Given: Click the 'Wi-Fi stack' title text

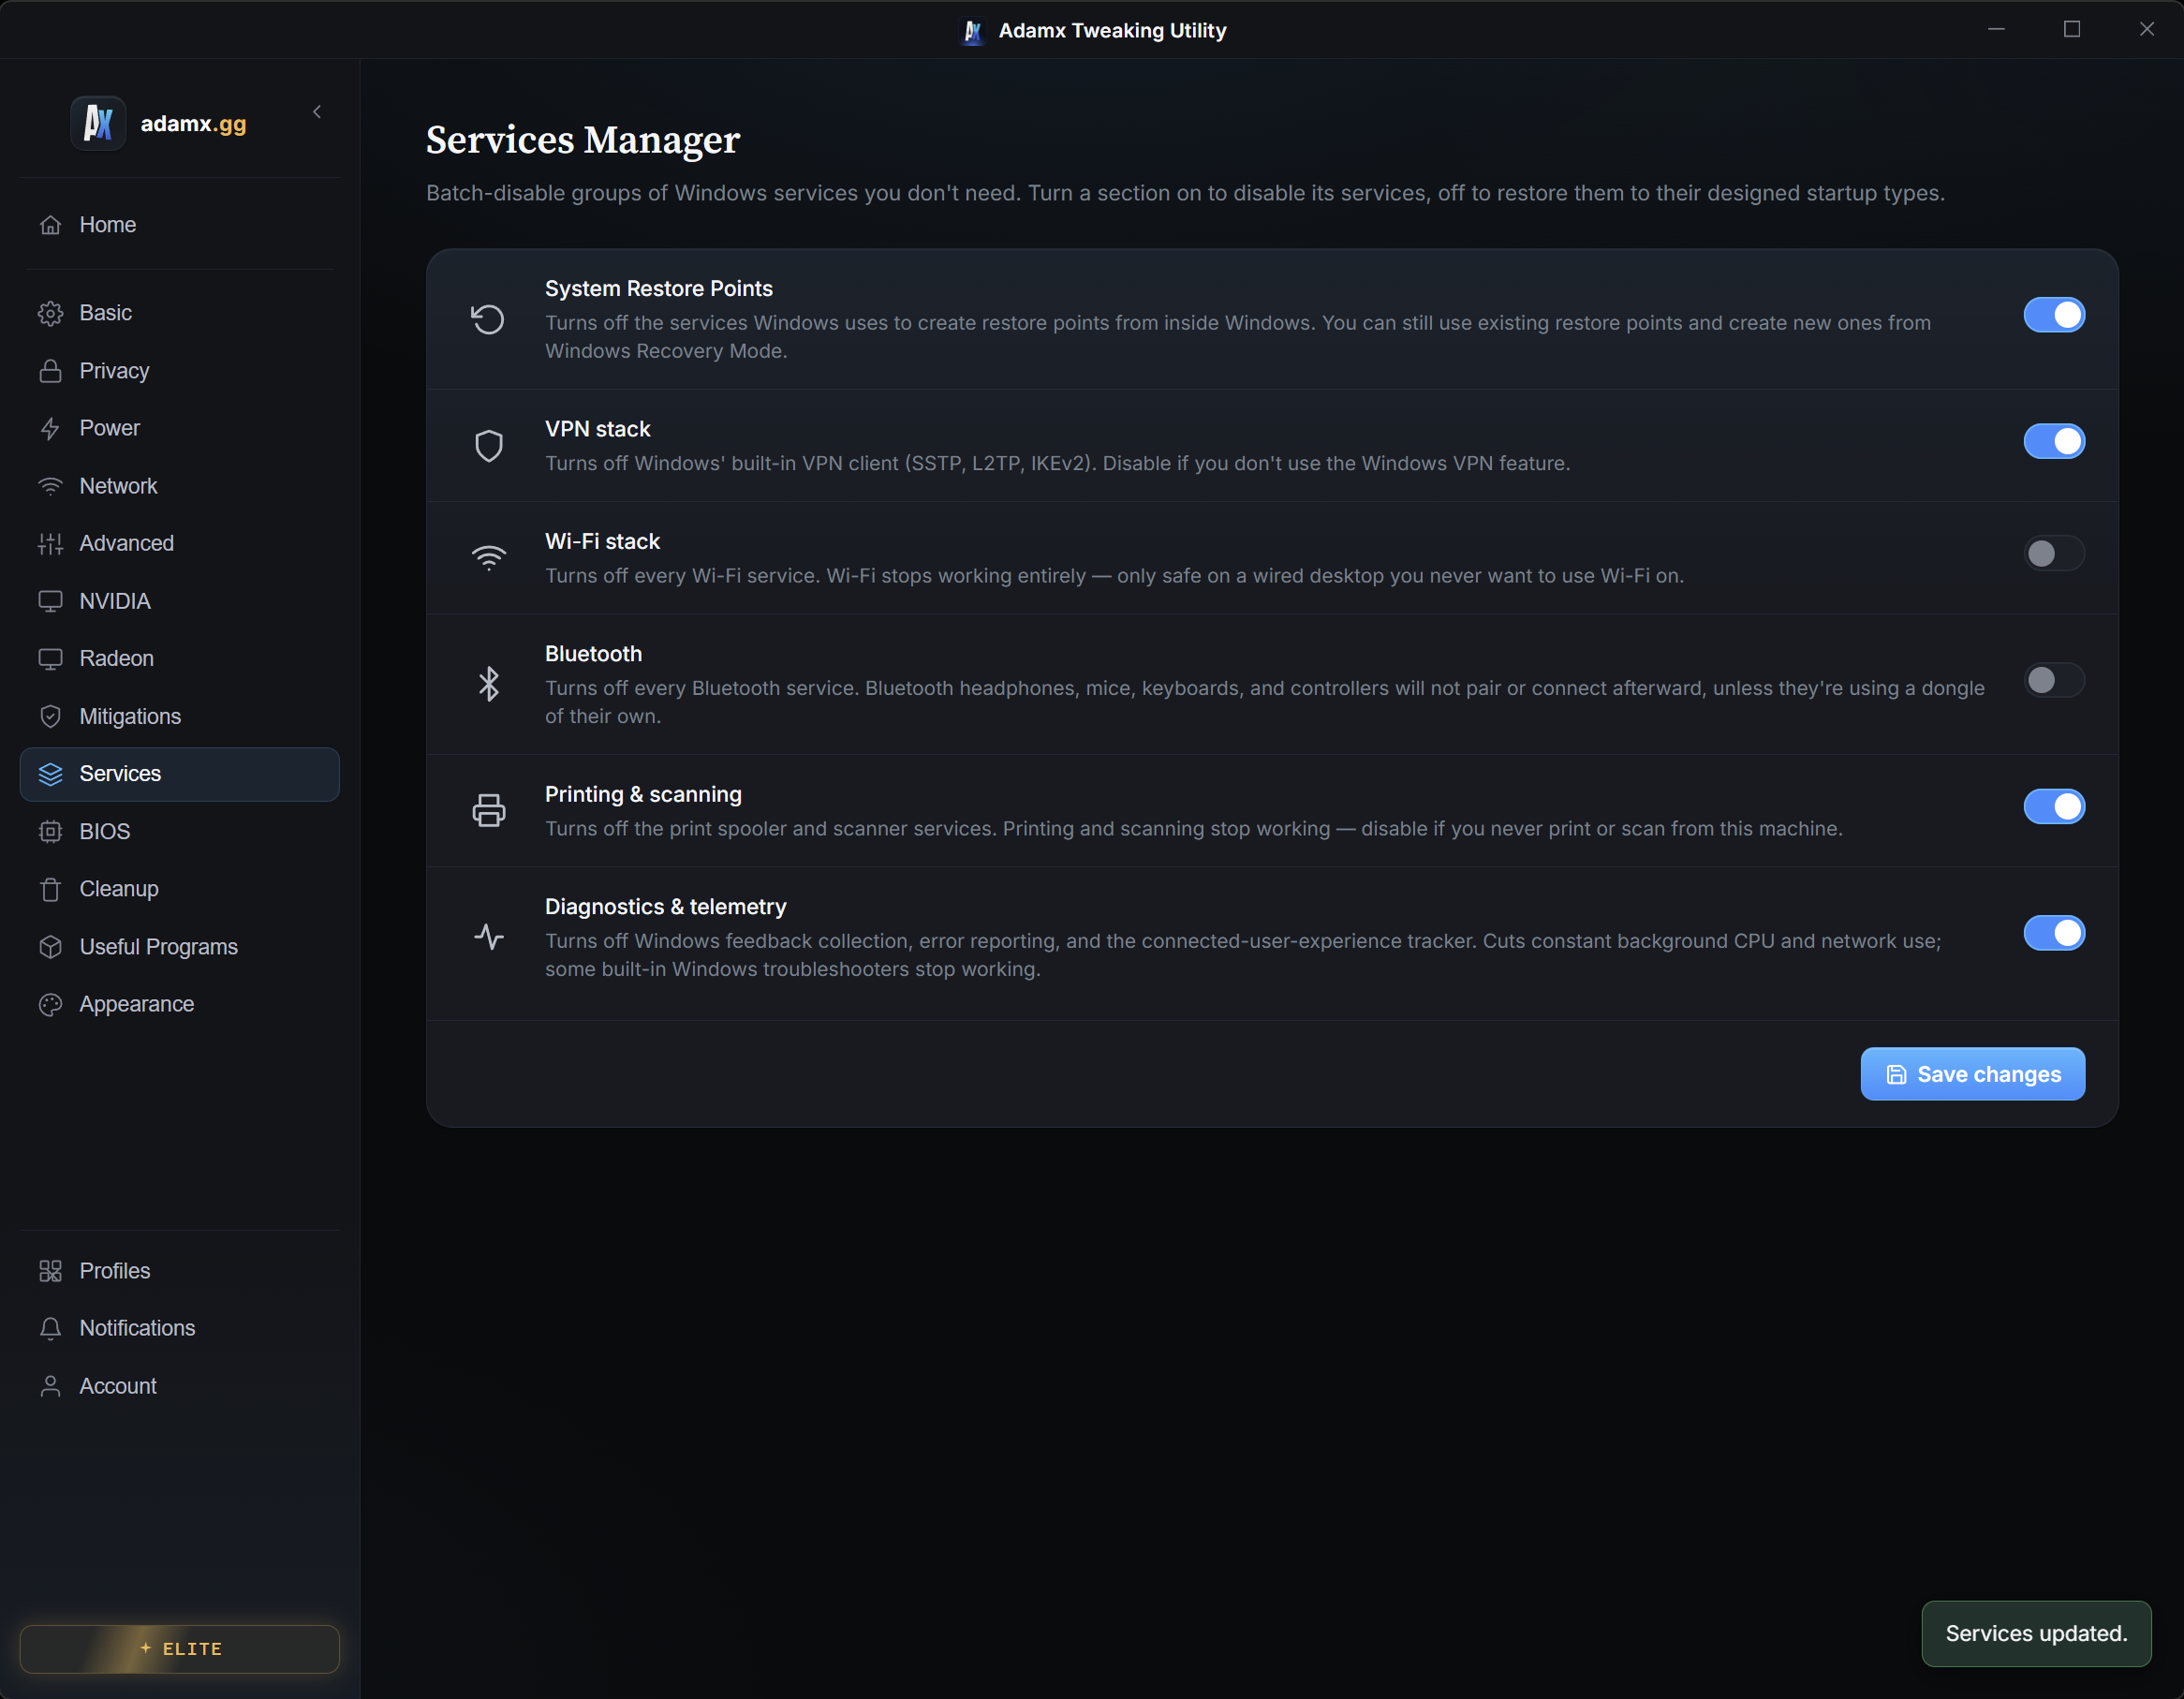Looking at the screenshot, I should click(x=602, y=541).
